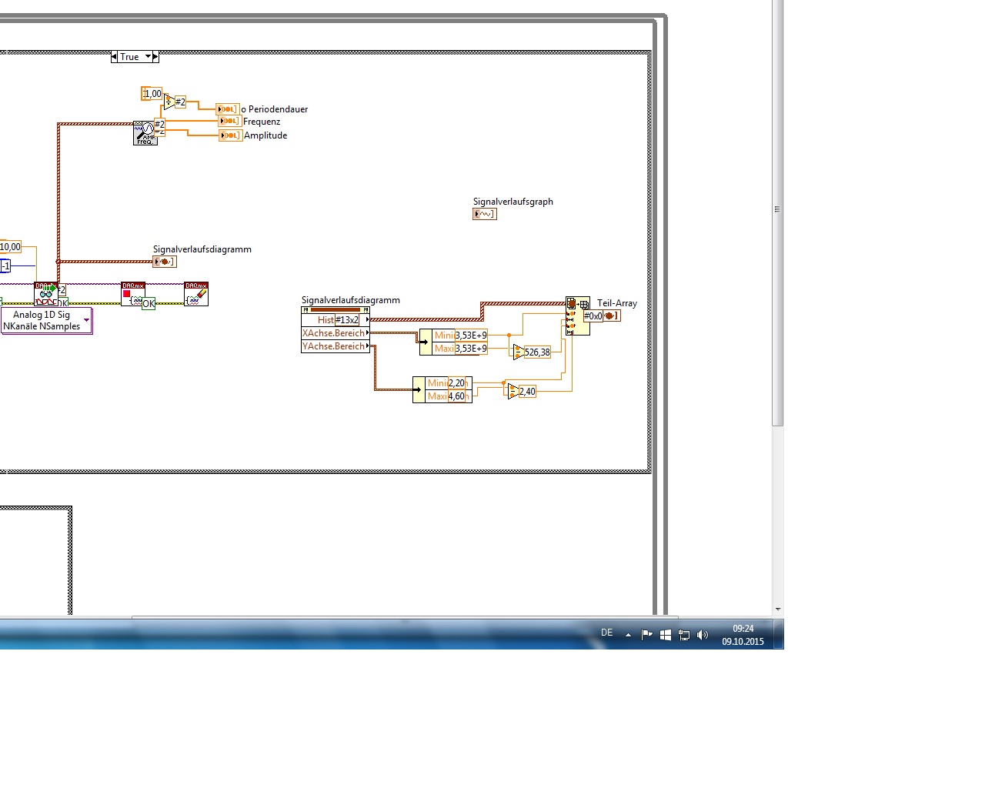The width and height of the screenshot is (985, 788).
Task: Expand the Analog 1D Sig polymorphic selector
Action: [x=86, y=320]
